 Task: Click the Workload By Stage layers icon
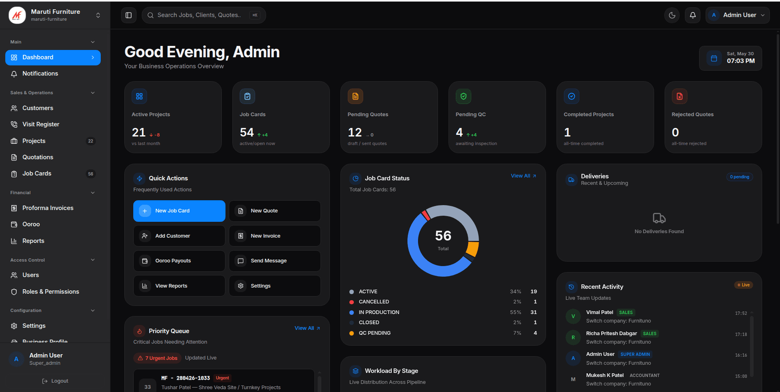click(x=355, y=371)
